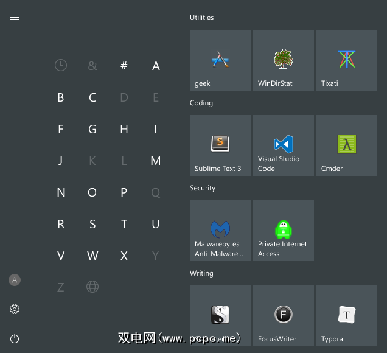Jump to apps starting with N
The height and width of the screenshot is (353, 387).
61,192
